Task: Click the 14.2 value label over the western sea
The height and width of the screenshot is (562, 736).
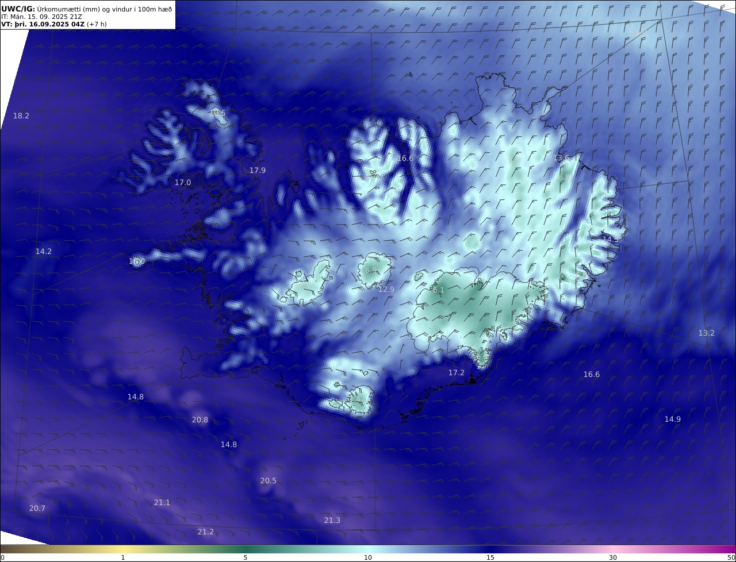Action: pyautogui.click(x=44, y=252)
